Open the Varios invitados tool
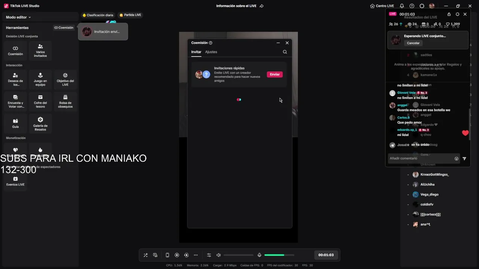The height and width of the screenshot is (269, 479). [40, 51]
